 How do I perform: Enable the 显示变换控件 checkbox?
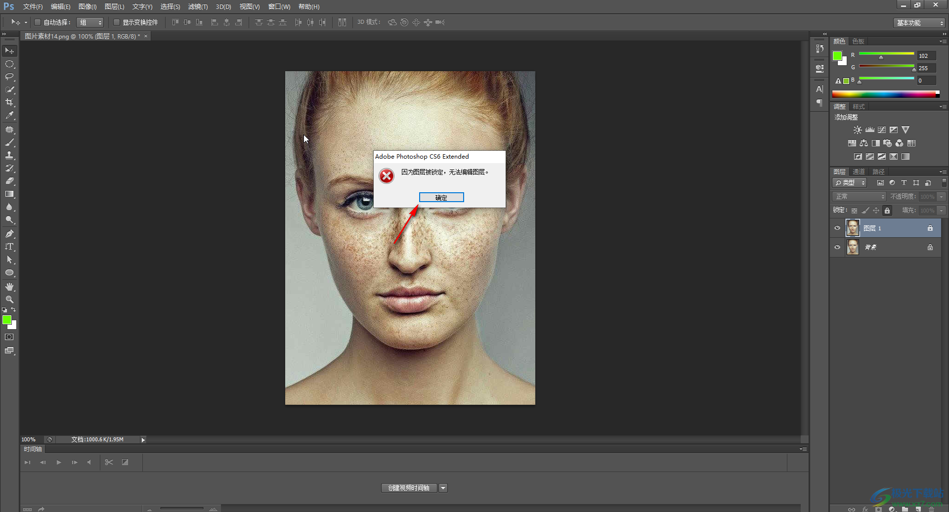coord(117,22)
